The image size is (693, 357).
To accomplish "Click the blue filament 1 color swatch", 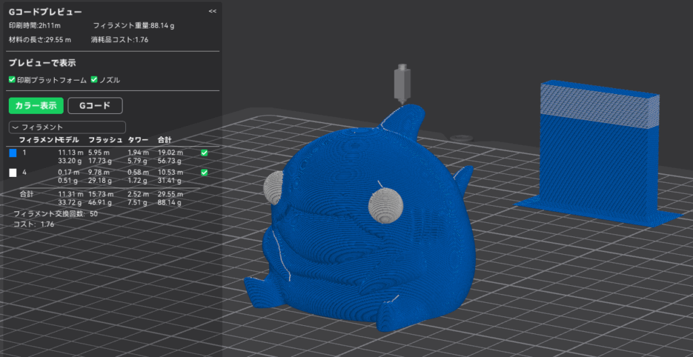I will (x=12, y=153).
